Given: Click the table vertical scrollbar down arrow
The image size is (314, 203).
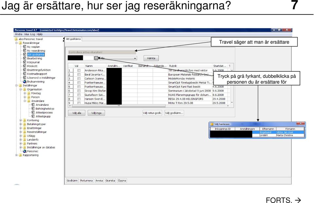Looking at the screenshot, I should click(x=232, y=102).
